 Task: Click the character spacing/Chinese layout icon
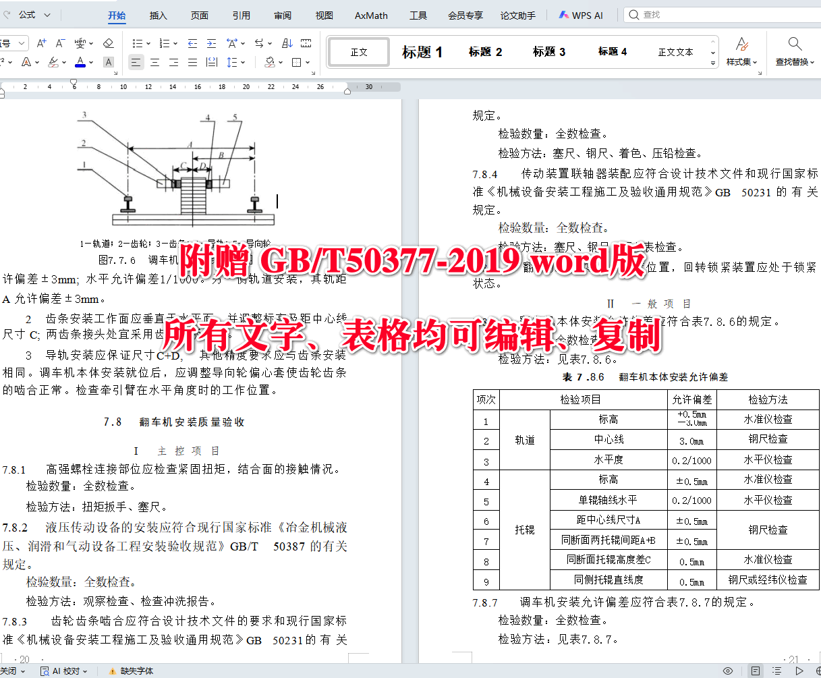tap(233, 43)
